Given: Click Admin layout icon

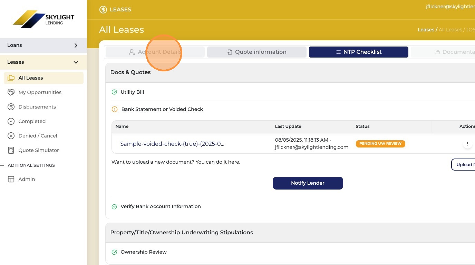Looking at the screenshot, I should point(11,179).
